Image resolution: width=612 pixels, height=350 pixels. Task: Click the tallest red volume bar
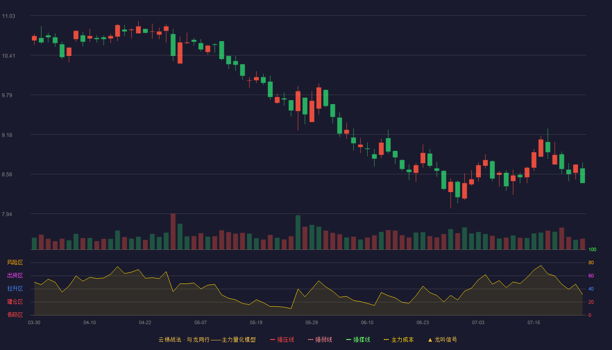[173, 232]
